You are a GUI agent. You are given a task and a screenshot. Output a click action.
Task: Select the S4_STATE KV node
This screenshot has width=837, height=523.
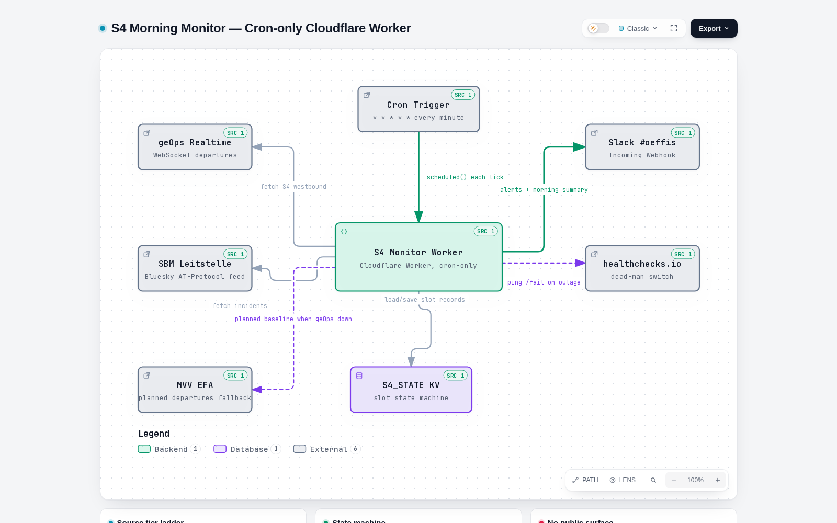tap(411, 390)
